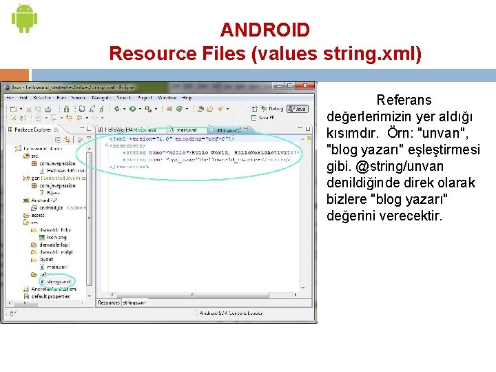Select icon.png in the tree
The width and height of the screenshot is (496, 372).
[53, 237]
